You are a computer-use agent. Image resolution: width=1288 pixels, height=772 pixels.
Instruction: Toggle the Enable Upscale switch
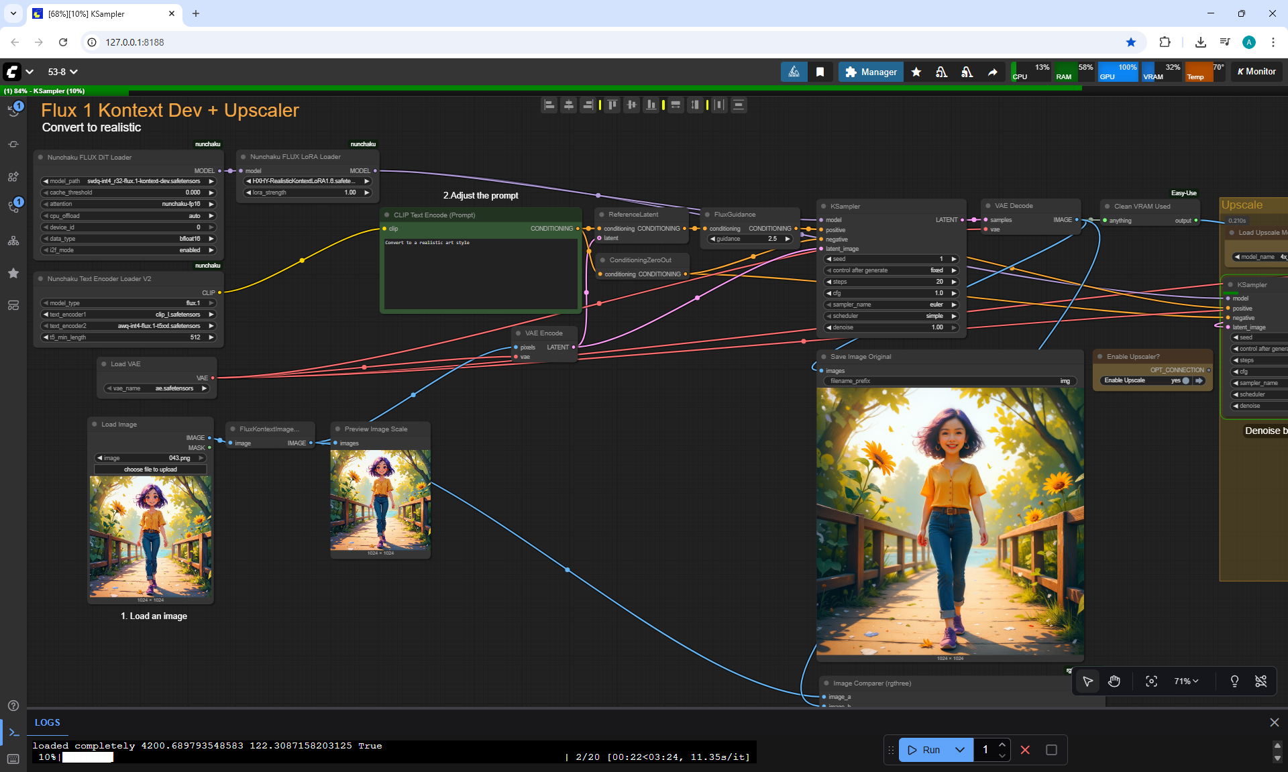(x=1186, y=380)
